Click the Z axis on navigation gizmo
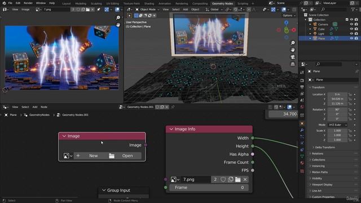 pos(286,23)
